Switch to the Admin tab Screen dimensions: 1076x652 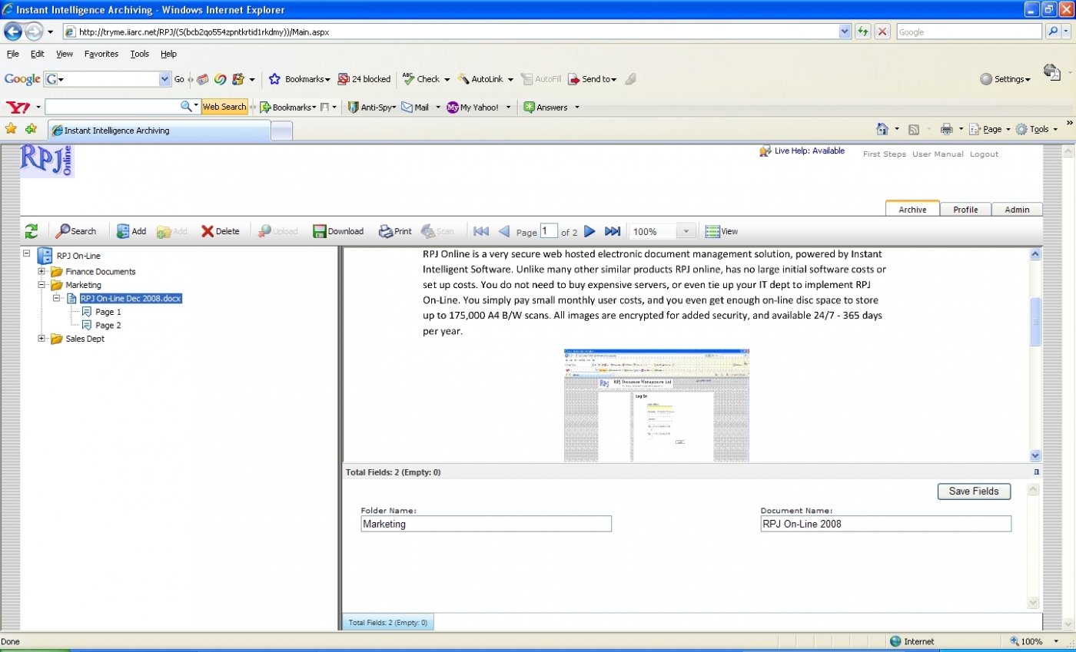point(1017,210)
